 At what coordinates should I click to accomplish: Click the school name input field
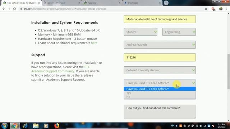pyautogui.click(x=160, y=19)
